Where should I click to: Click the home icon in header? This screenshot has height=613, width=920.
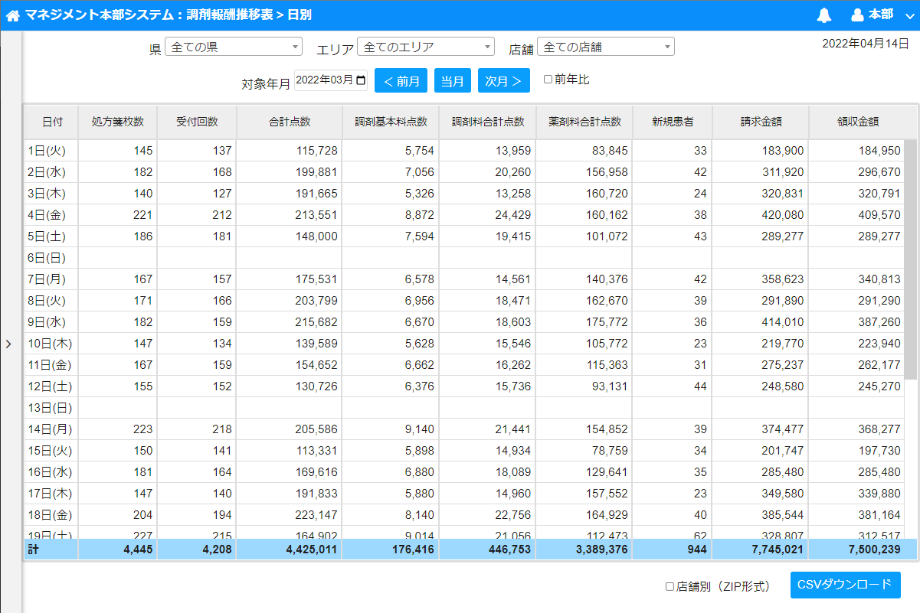[x=12, y=15]
